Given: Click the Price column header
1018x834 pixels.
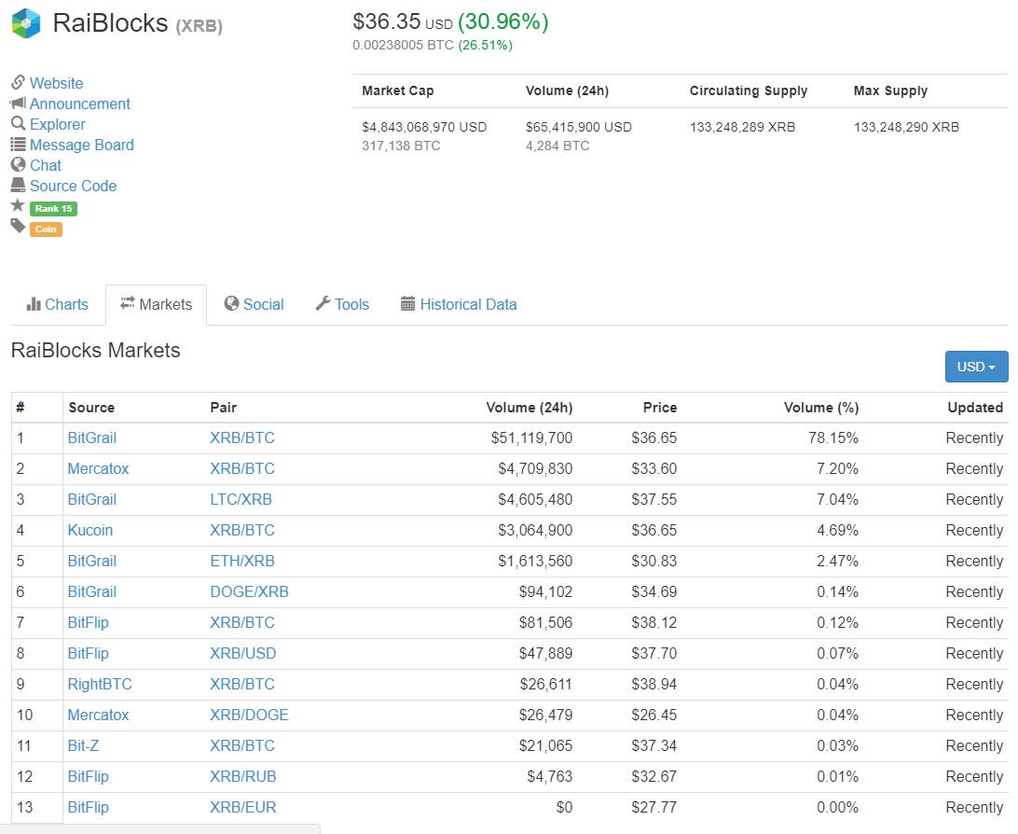Looking at the screenshot, I should point(660,408).
